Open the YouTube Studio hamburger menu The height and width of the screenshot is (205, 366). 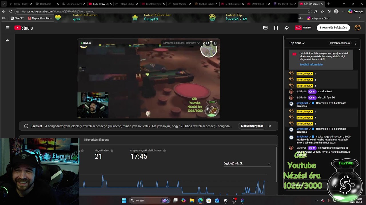click(8, 28)
